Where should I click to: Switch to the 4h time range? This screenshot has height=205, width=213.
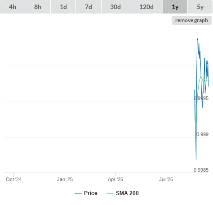(13, 7)
